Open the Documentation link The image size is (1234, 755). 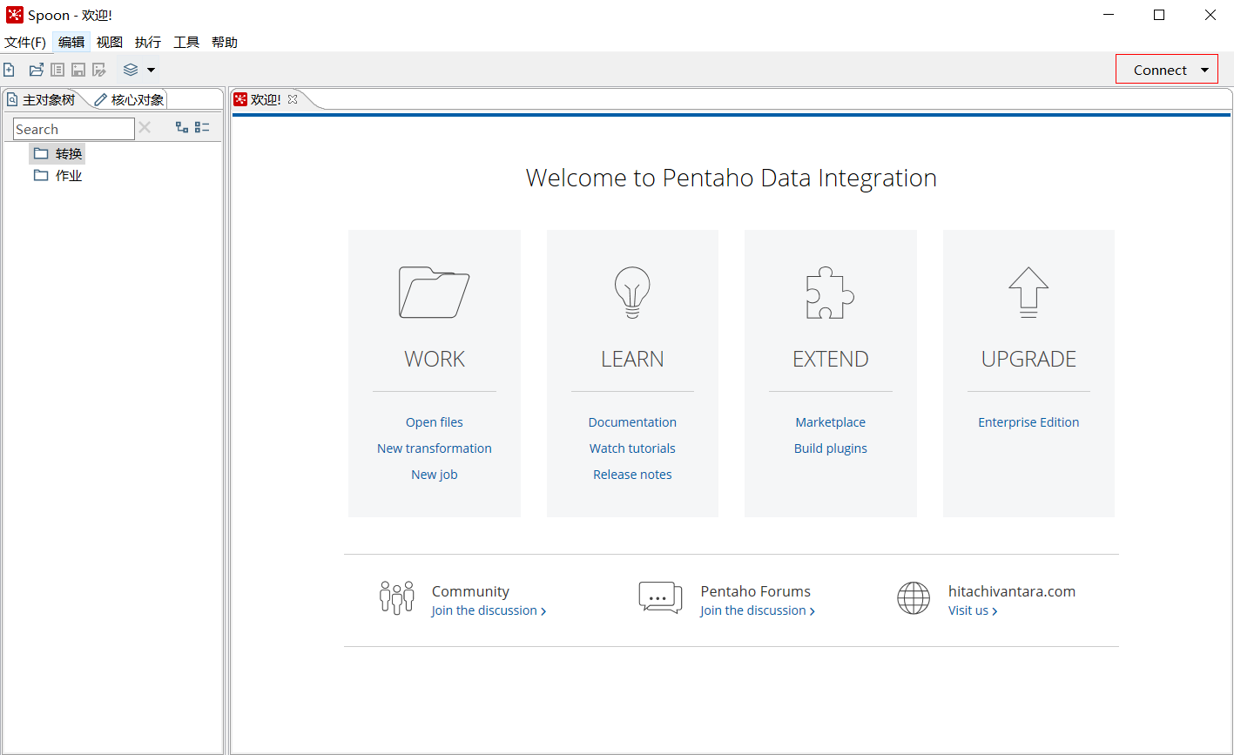(632, 422)
